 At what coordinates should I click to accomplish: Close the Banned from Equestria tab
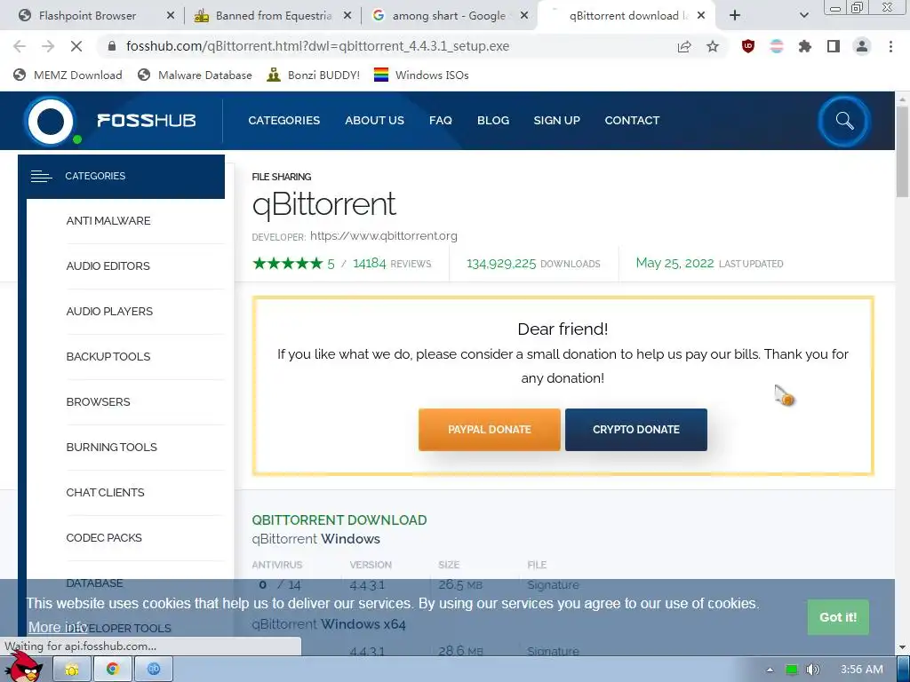click(347, 16)
